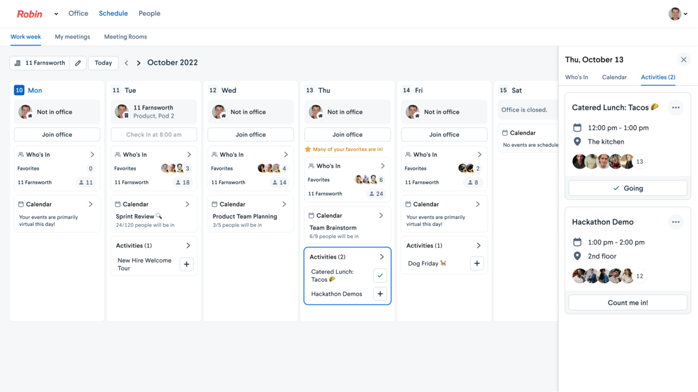Viewport: 698px width, 392px height.
Task: Open more options for Hackathon Demo card
Action: click(x=676, y=222)
